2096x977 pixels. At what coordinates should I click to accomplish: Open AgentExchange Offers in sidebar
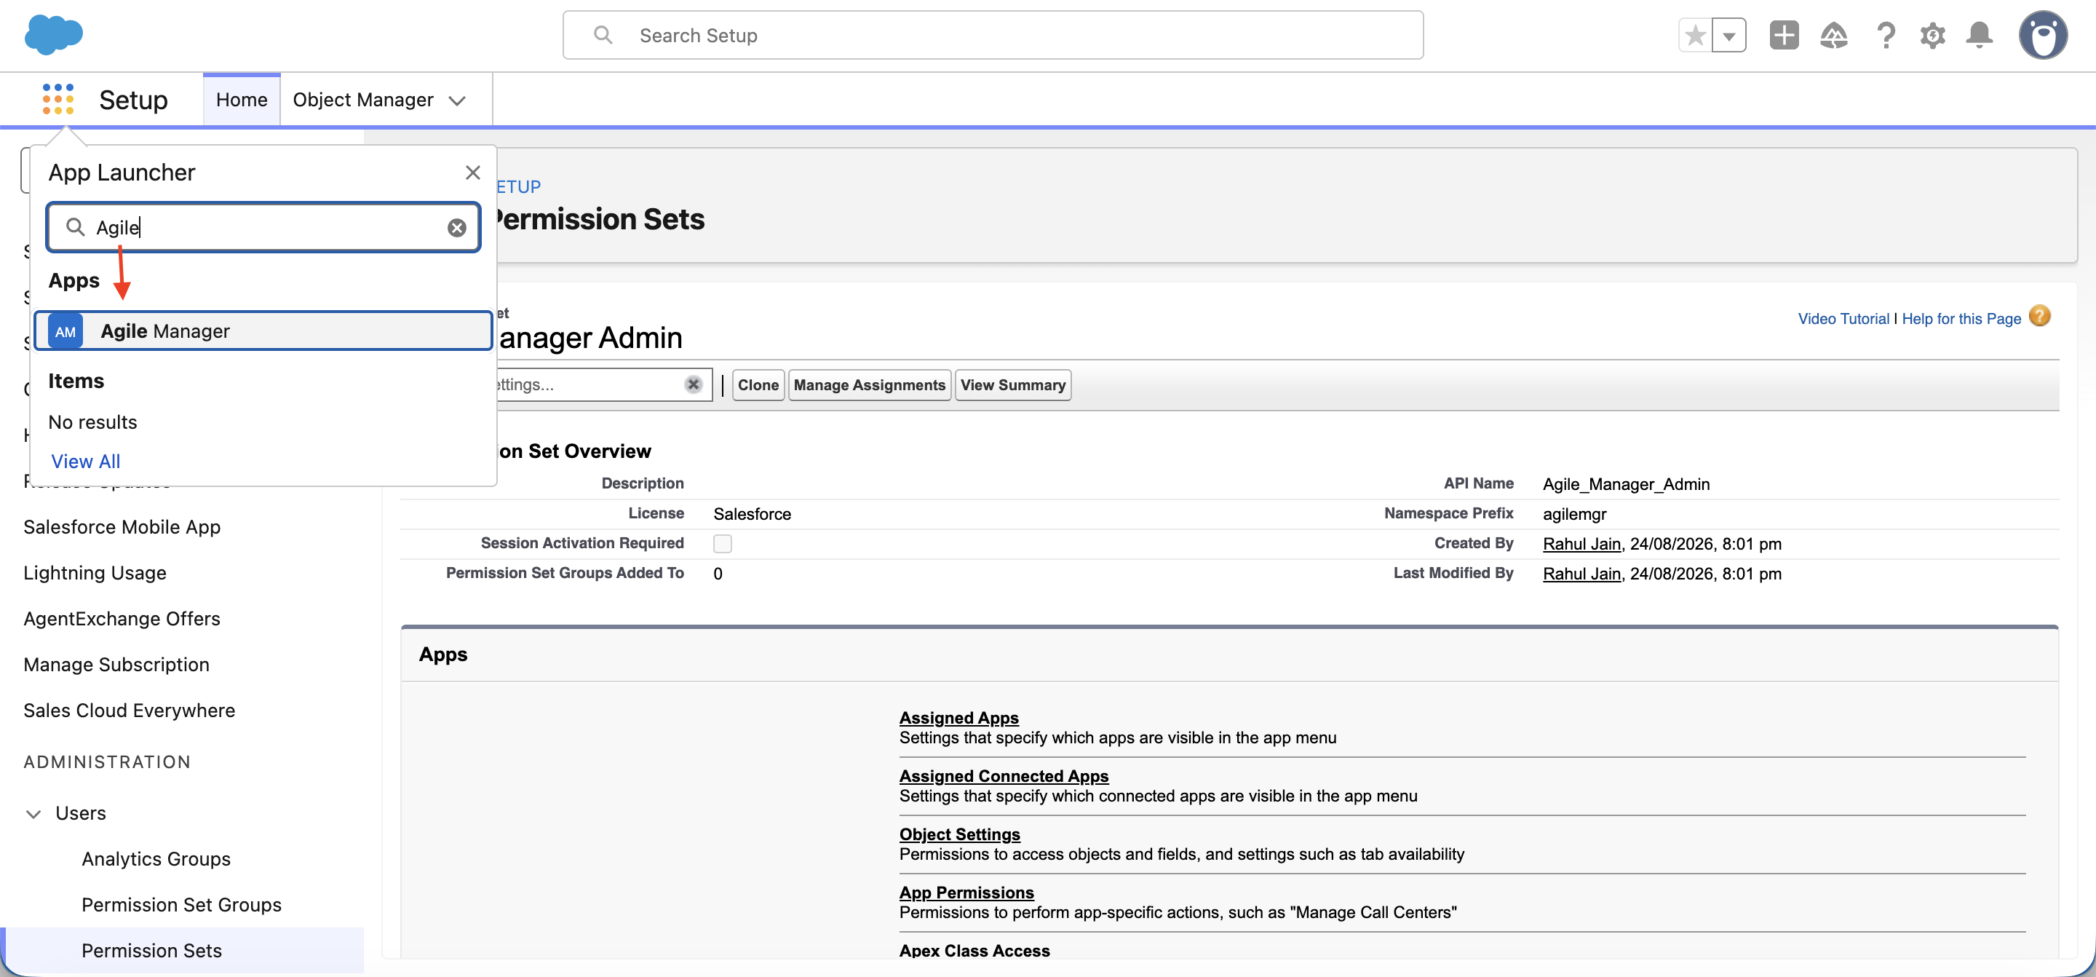tap(122, 619)
